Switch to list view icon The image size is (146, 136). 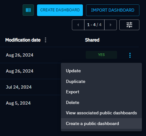(28, 10)
